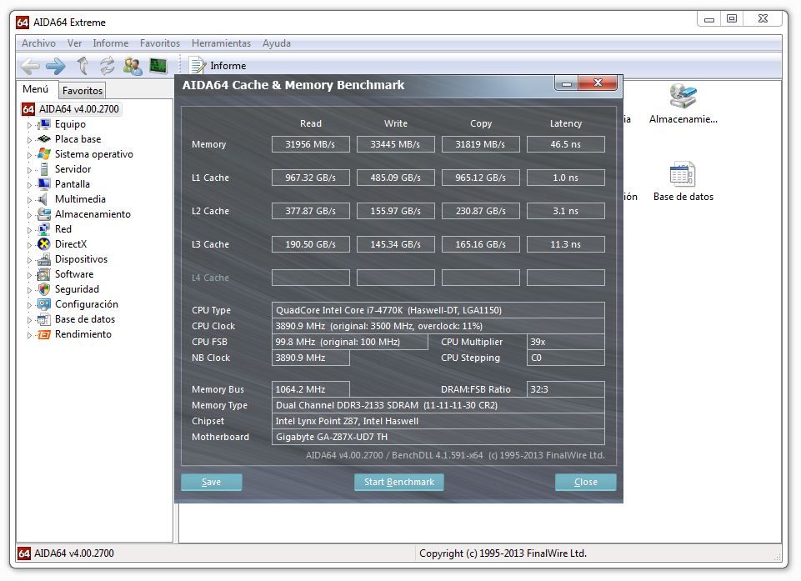
Task: Expand the Almacenamiento tree node
Action: coord(29,215)
